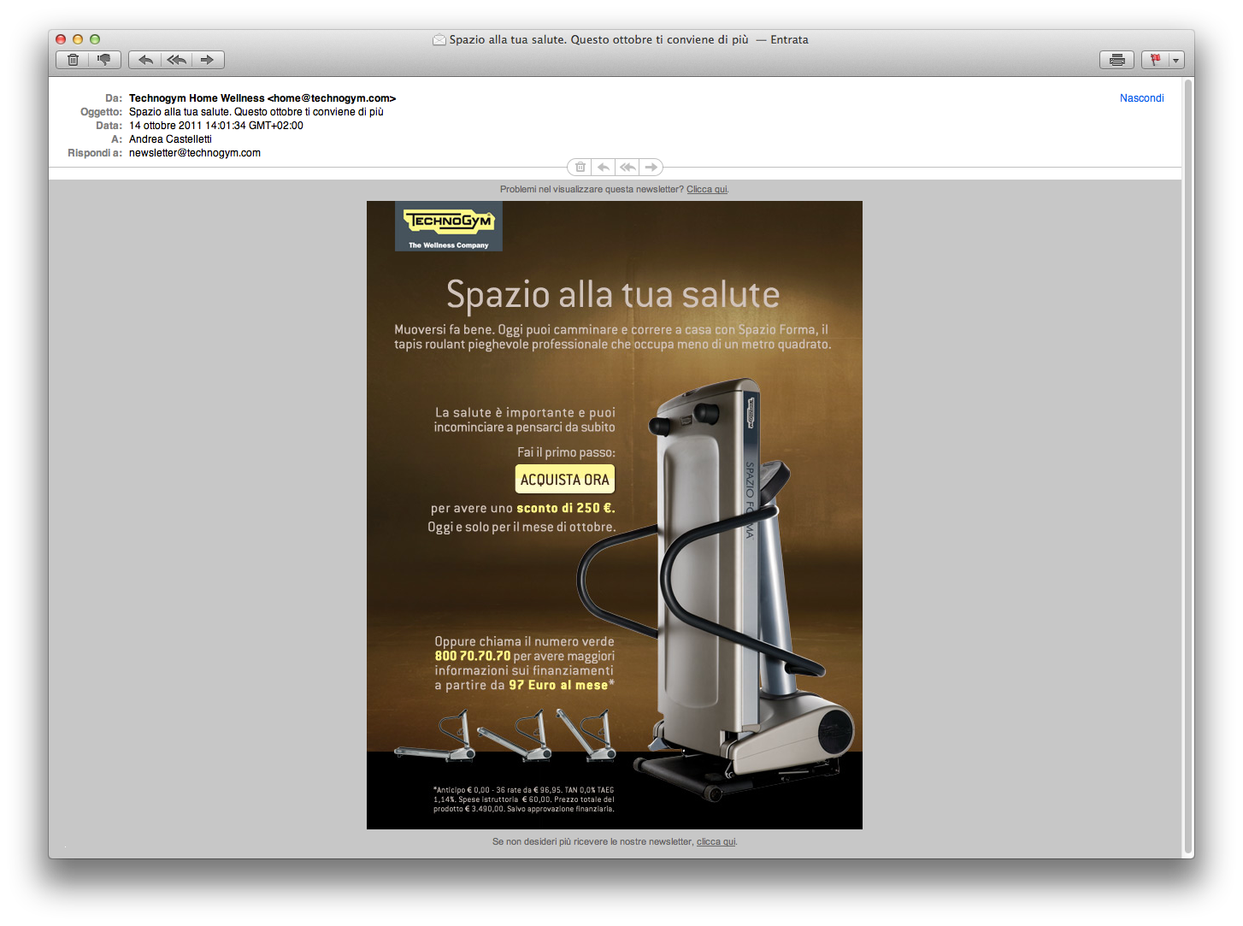Click the trash delete icon in toolbar
Viewport: 1243px width, 926px height.
tap(73, 60)
